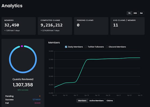150x107 pixels.
Task: Click the 32,000 y-axis label
Action: [51, 60]
